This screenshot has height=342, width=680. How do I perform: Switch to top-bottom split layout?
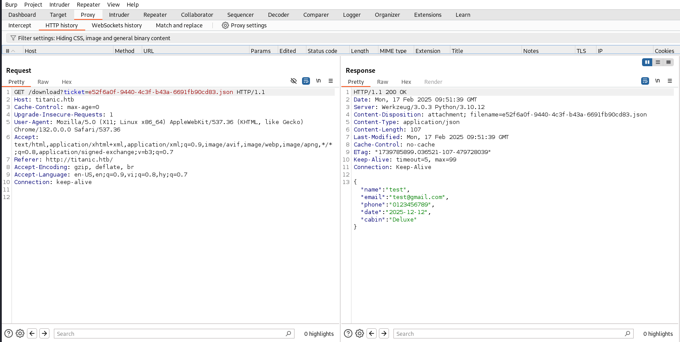pos(658,62)
